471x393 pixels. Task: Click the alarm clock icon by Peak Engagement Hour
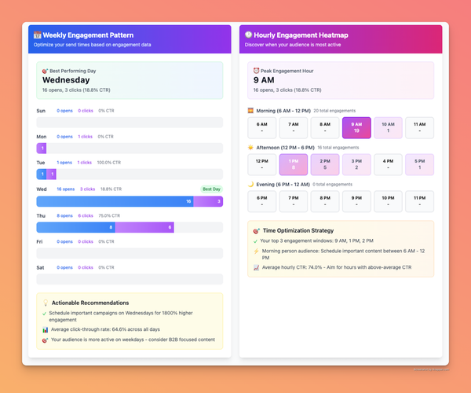(256, 71)
